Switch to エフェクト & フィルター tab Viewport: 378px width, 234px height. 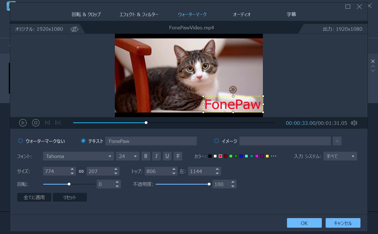click(x=139, y=14)
